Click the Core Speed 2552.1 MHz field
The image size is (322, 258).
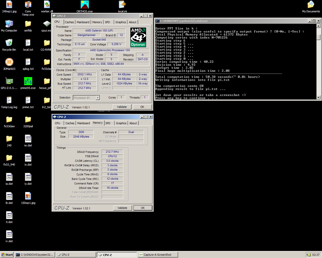(x=85, y=74)
